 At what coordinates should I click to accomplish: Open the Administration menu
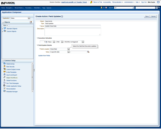pyautogui.click(x=129, y=2)
